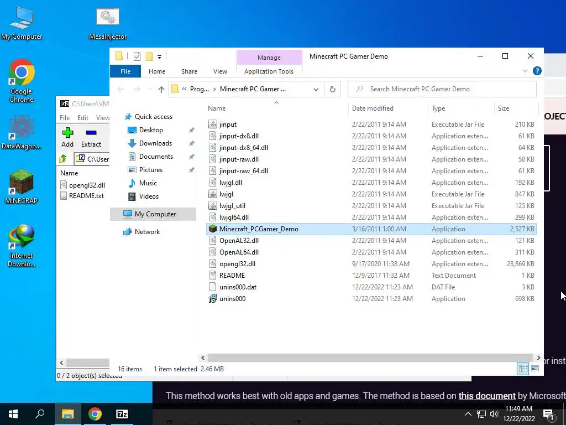566x425 pixels.
Task: Click the Explorer horizontal scrollbar
Action: (x=370, y=358)
